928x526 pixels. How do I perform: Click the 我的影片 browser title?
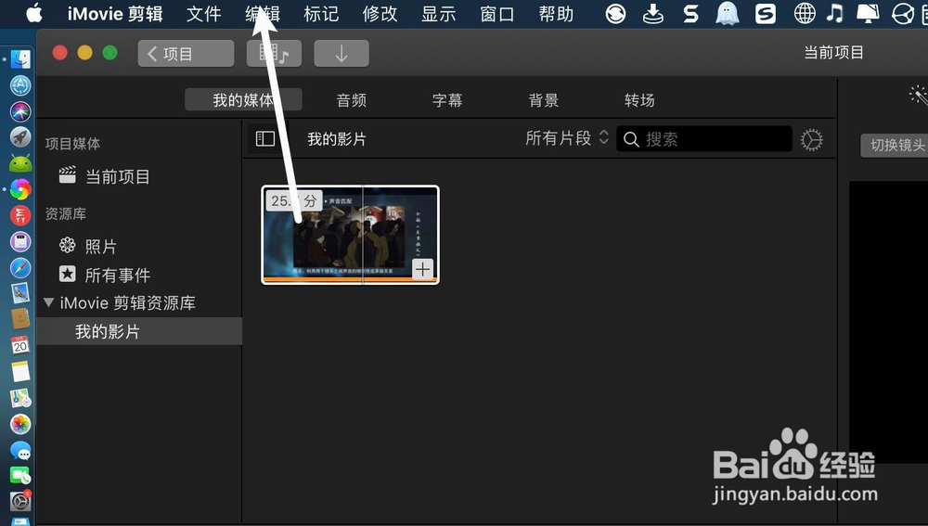(337, 139)
